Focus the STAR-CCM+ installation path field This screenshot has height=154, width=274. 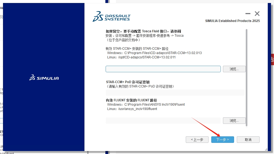click(163, 69)
